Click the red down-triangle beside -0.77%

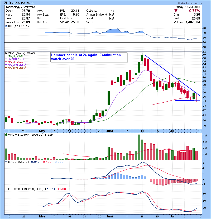[x=176, y=11]
